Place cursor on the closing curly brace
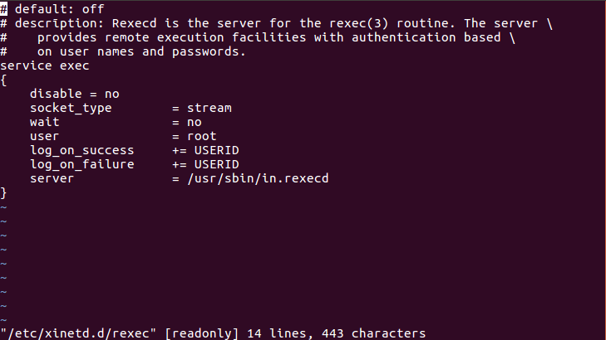The image size is (606, 340). (x=4, y=192)
